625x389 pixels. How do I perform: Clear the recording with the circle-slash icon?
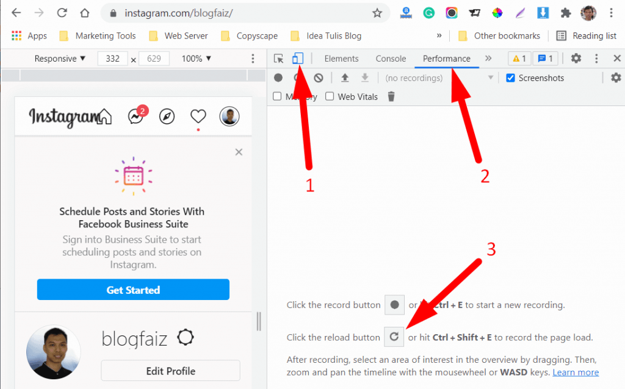point(318,77)
